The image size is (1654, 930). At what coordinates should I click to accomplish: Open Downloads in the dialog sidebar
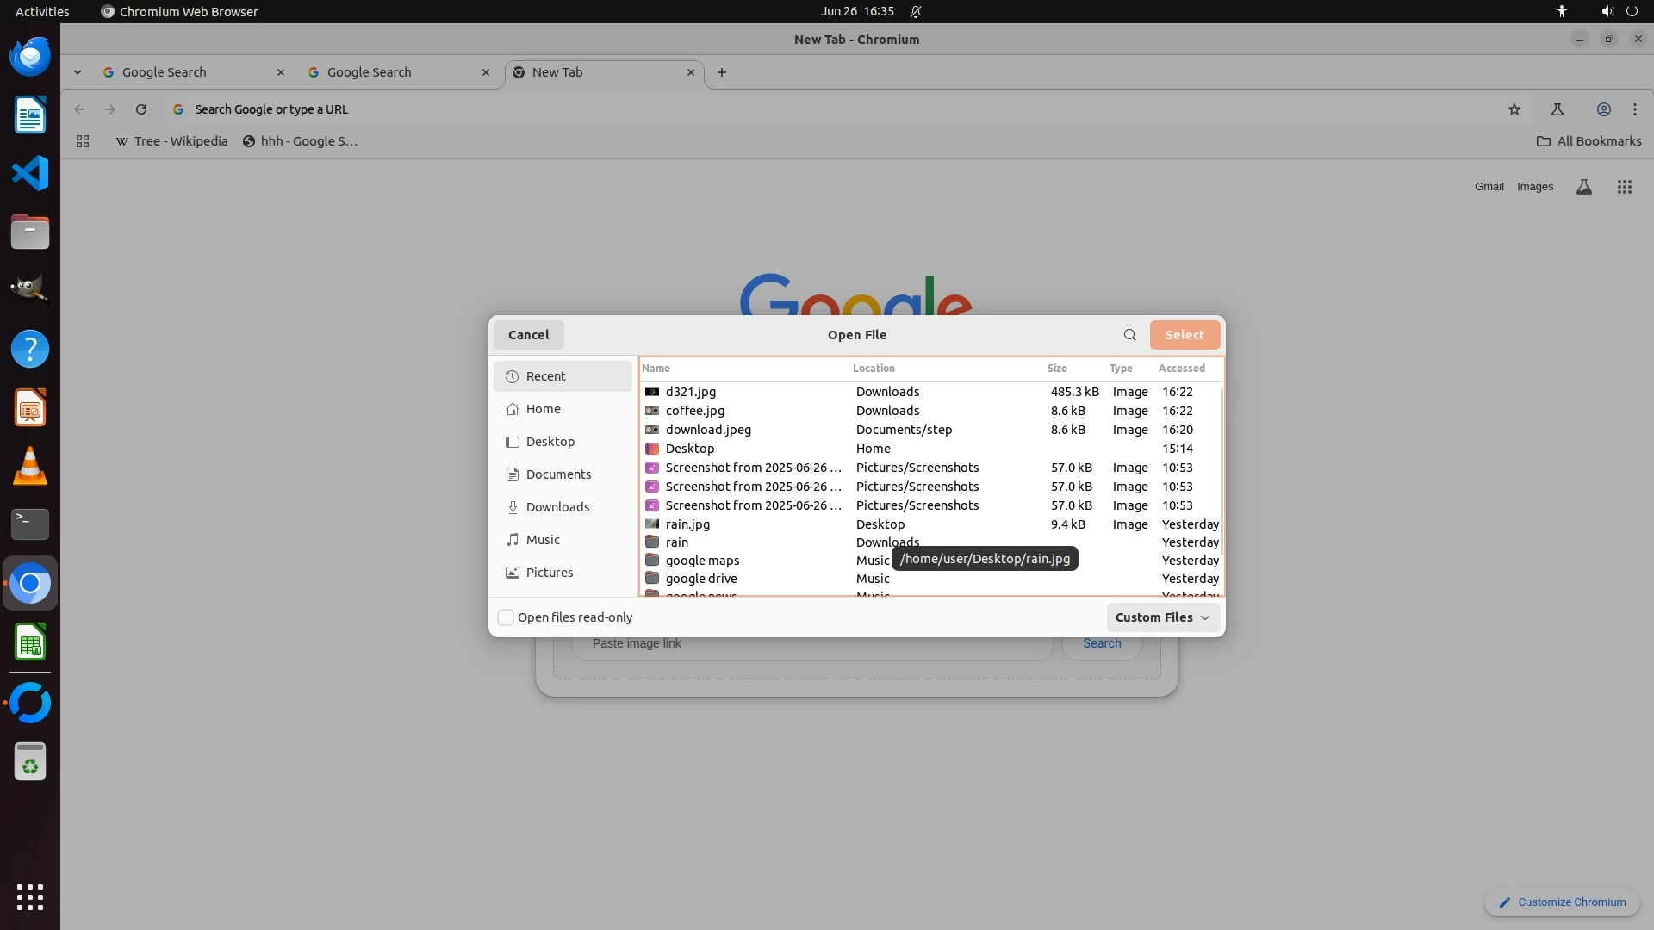[557, 507]
